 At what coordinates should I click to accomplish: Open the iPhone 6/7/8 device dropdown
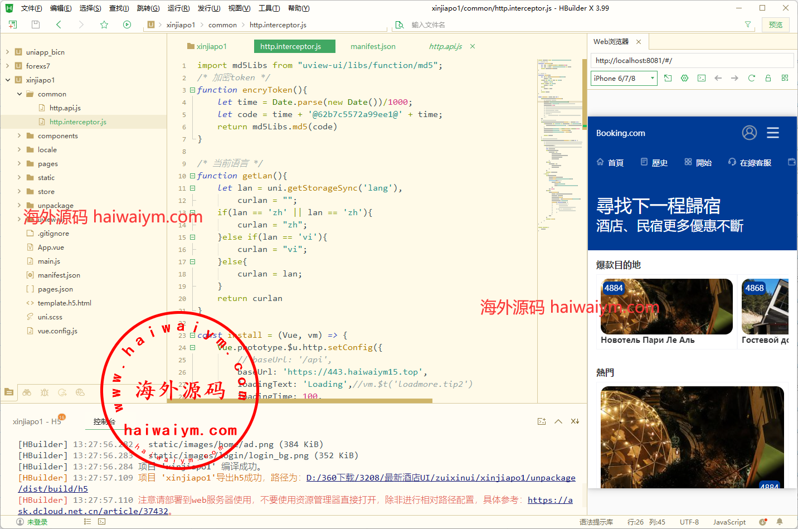(624, 79)
